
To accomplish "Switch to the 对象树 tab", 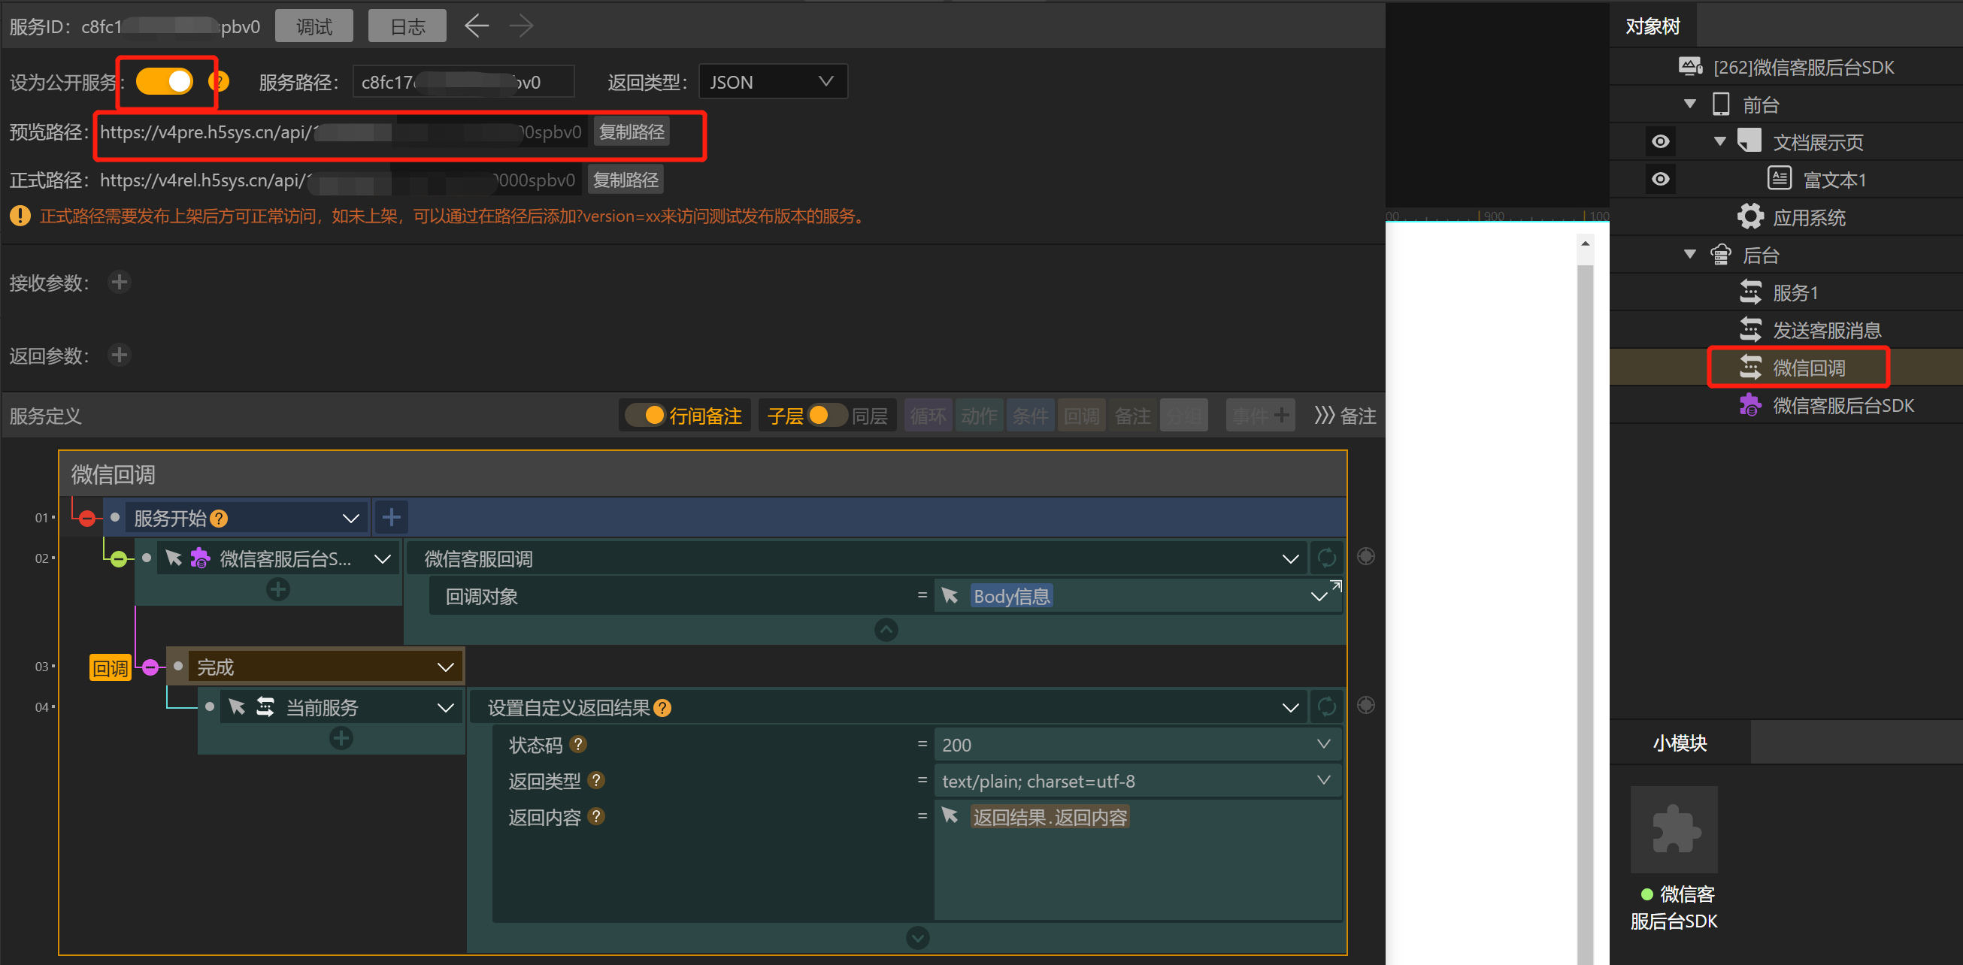I will (1652, 26).
